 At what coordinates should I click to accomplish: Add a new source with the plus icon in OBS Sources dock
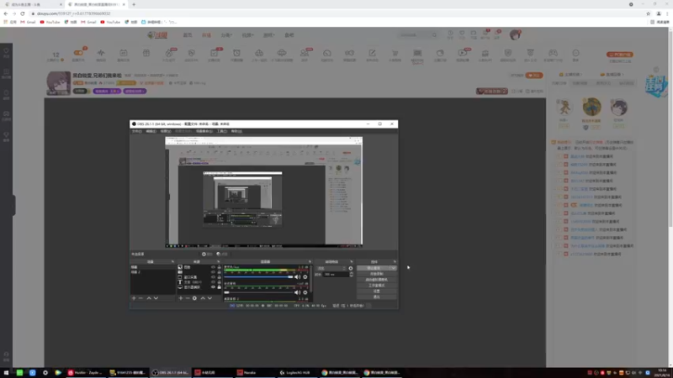(181, 298)
